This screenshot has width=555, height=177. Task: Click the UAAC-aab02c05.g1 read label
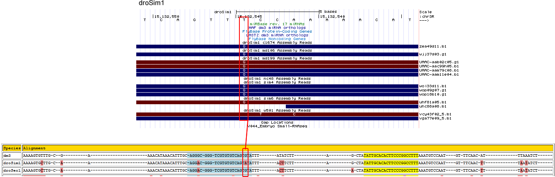[x=439, y=62]
